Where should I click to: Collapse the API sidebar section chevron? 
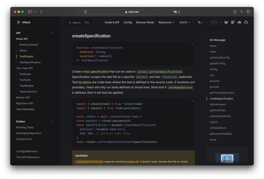pos(53,33)
